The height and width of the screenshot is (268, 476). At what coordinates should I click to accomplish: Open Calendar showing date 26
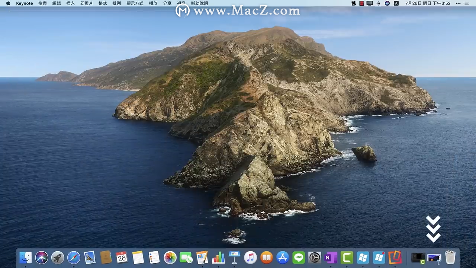pyautogui.click(x=122, y=257)
